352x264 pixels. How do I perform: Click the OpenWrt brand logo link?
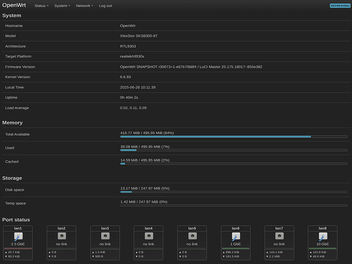pos(14,6)
